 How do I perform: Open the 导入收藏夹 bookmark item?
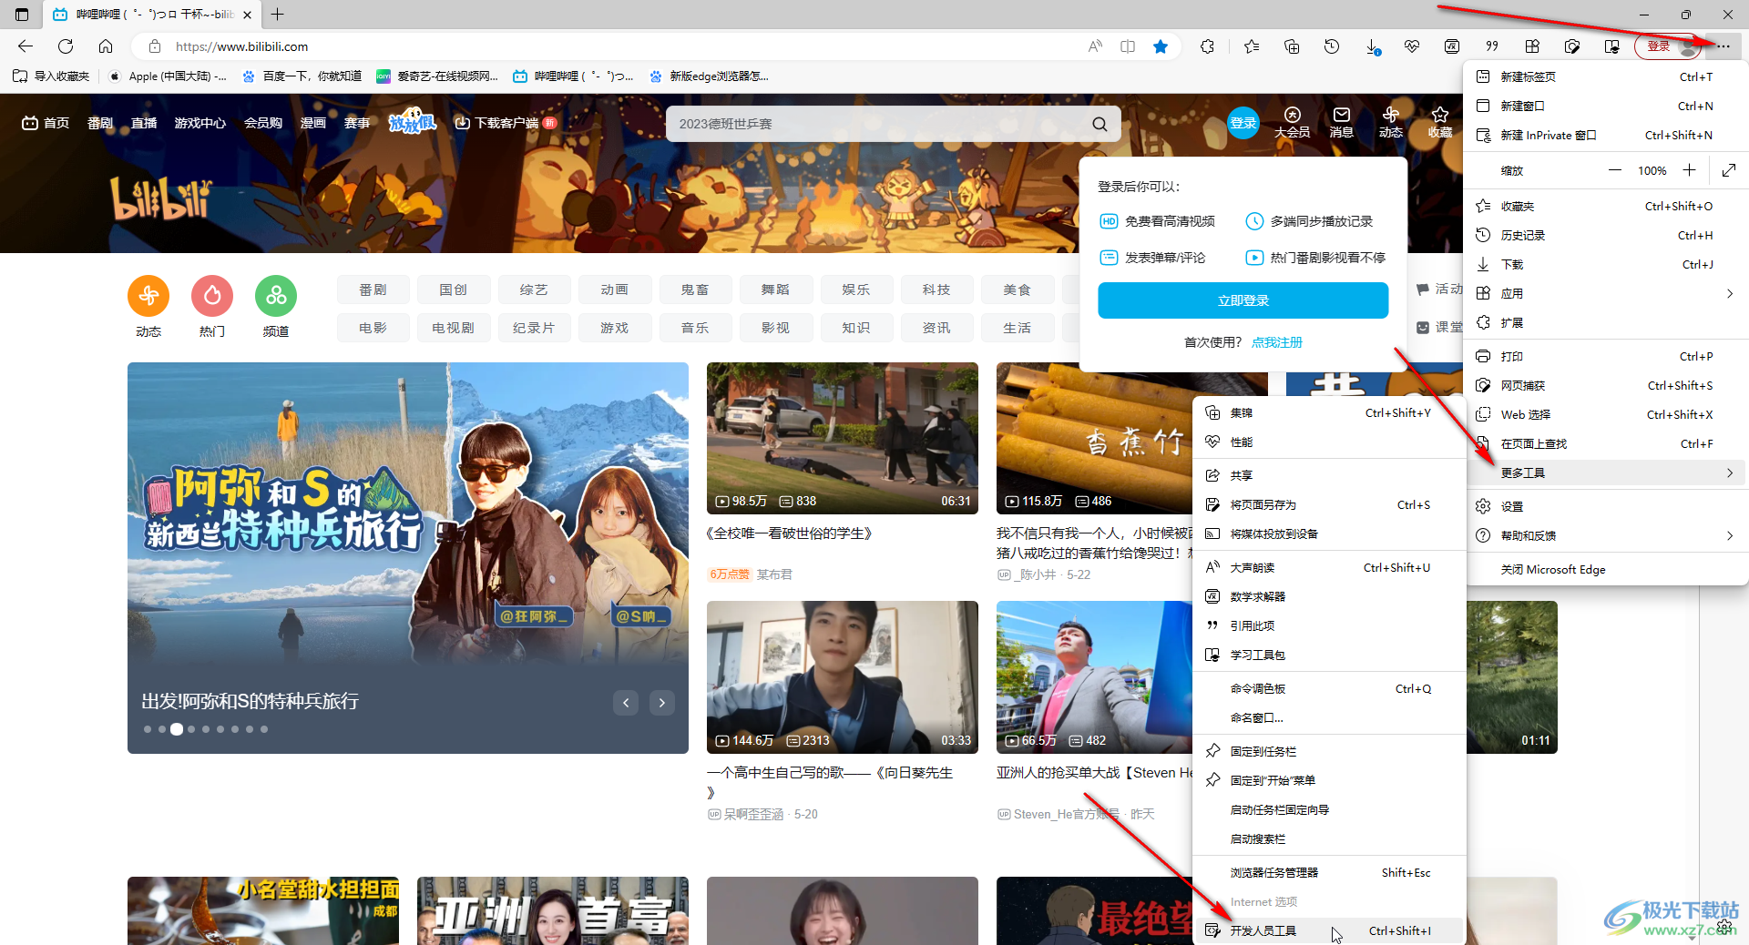52,76
